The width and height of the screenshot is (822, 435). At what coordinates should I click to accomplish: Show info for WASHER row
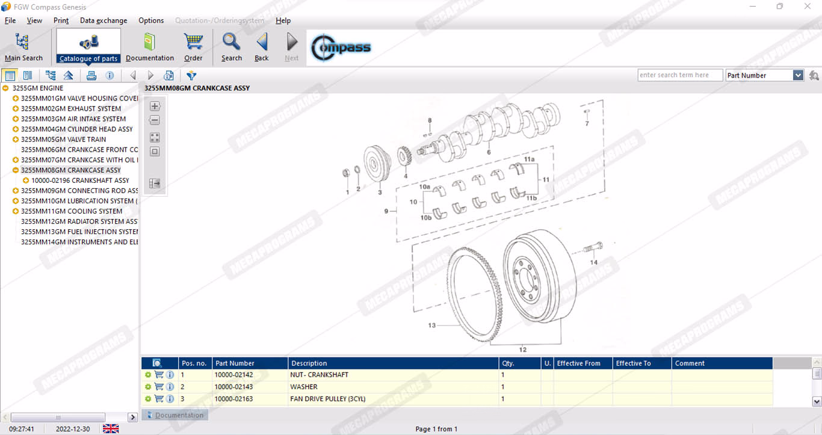(170, 387)
